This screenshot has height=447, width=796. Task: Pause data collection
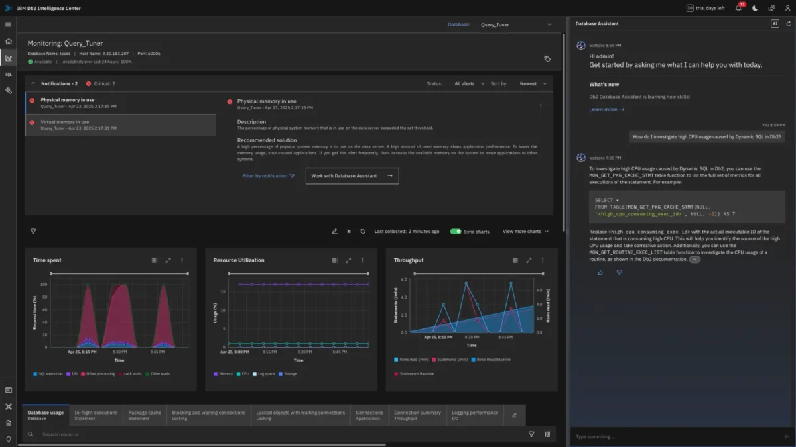[x=349, y=232]
